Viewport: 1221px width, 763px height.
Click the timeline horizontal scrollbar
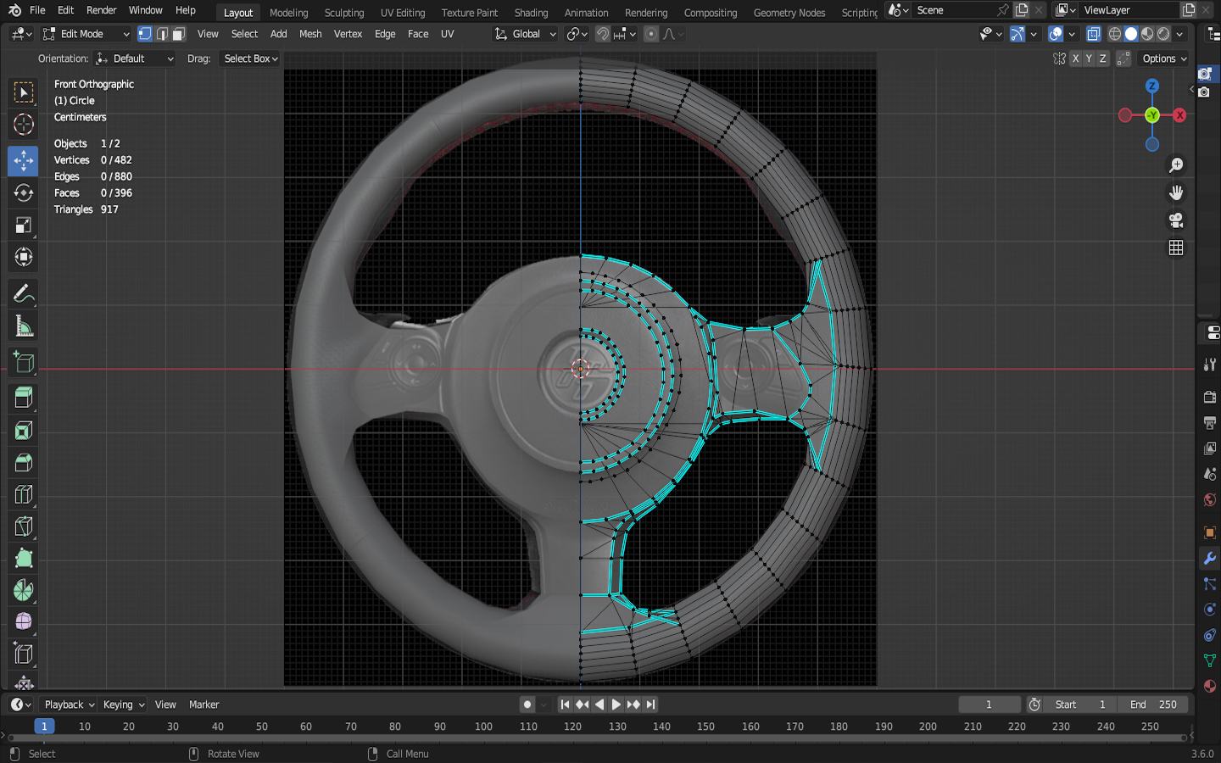click(x=597, y=738)
